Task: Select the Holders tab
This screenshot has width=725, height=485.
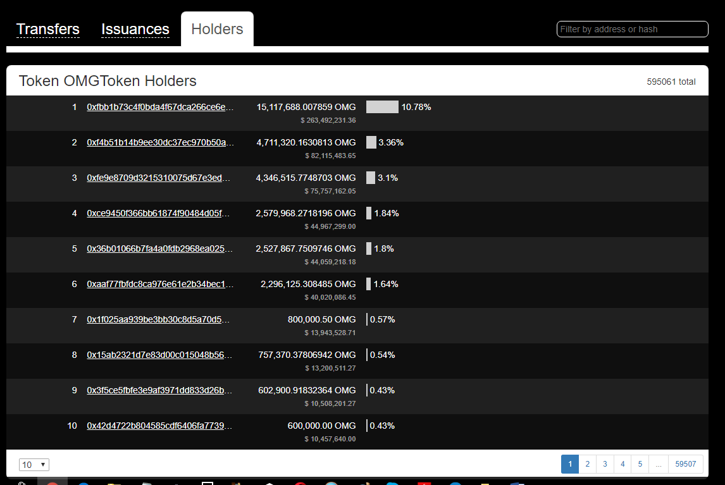Action: [x=217, y=29]
